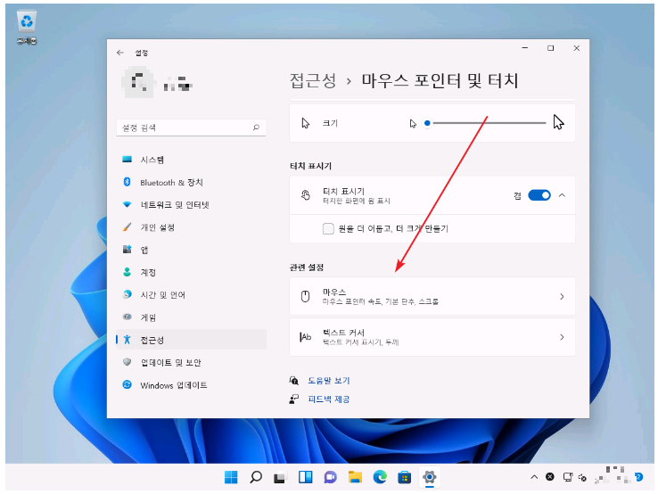Image resolution: width=658 pixels, height=494 pixels.
Task: Open 시스템 from the sidebar
Action: pyautogui.click(x=192, y=160)
